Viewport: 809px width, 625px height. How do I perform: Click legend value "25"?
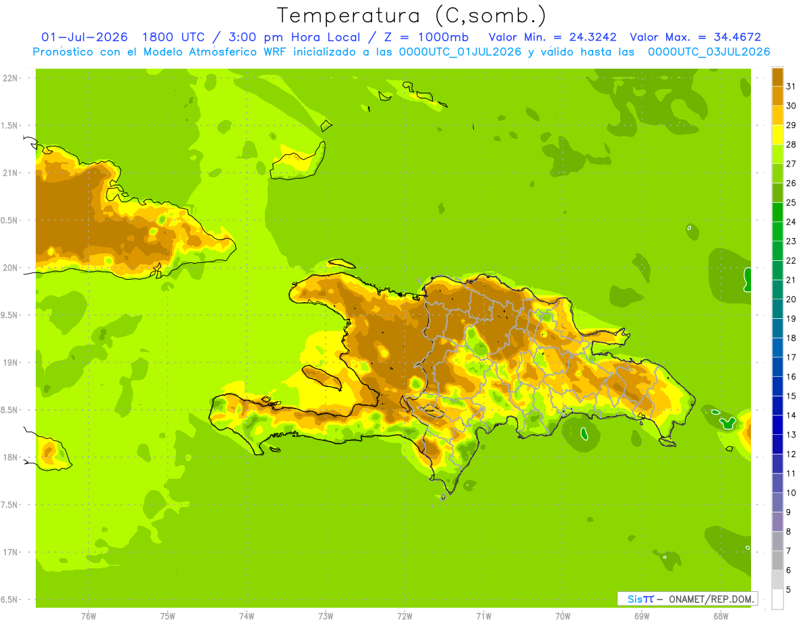pyautogui.click(x=791, y=202)
